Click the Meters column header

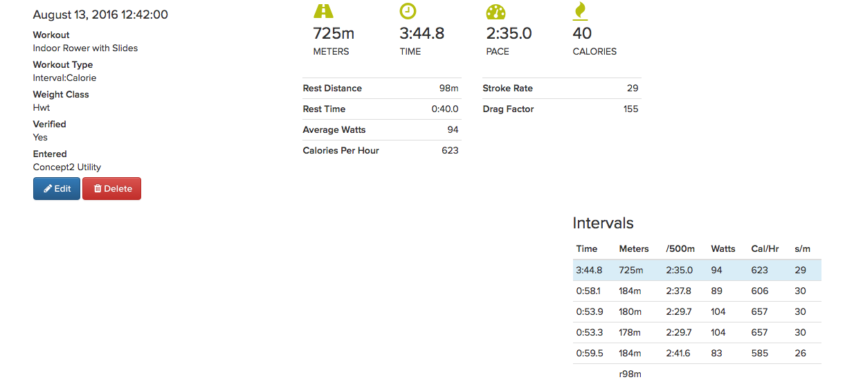click(633, 248)
